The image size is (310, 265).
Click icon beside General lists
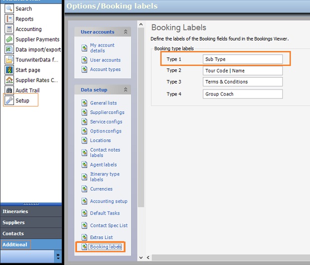coord(84,103)
